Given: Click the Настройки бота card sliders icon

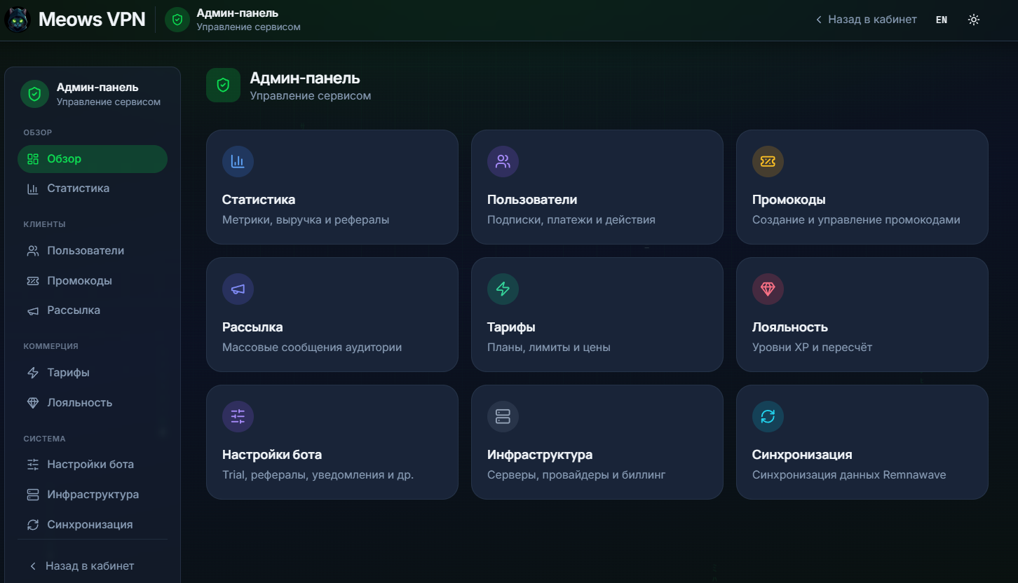Looking at the screenshot, I should pos(238,417).
